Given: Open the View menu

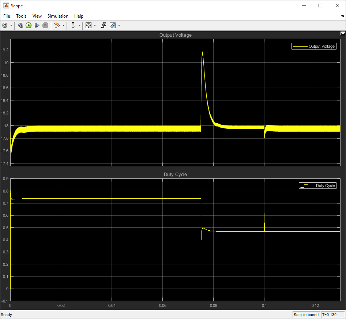Looking at the screenshot, I should click(x=37, y=16).
